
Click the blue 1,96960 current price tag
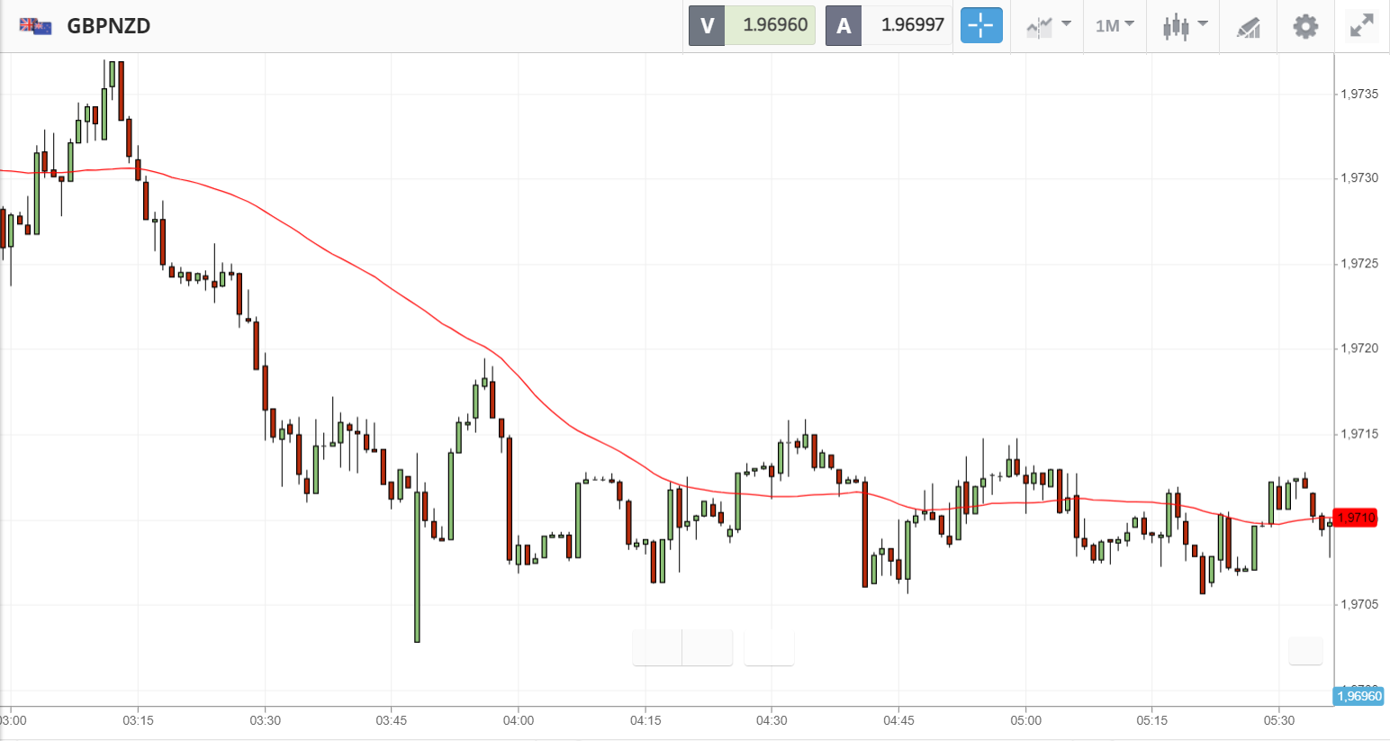coord(1358,696)
